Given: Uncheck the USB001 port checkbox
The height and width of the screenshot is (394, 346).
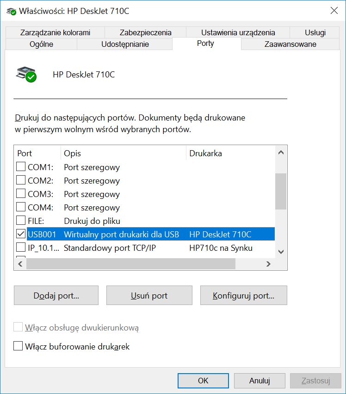Looking at the screenshot, I should coord(20,234).
